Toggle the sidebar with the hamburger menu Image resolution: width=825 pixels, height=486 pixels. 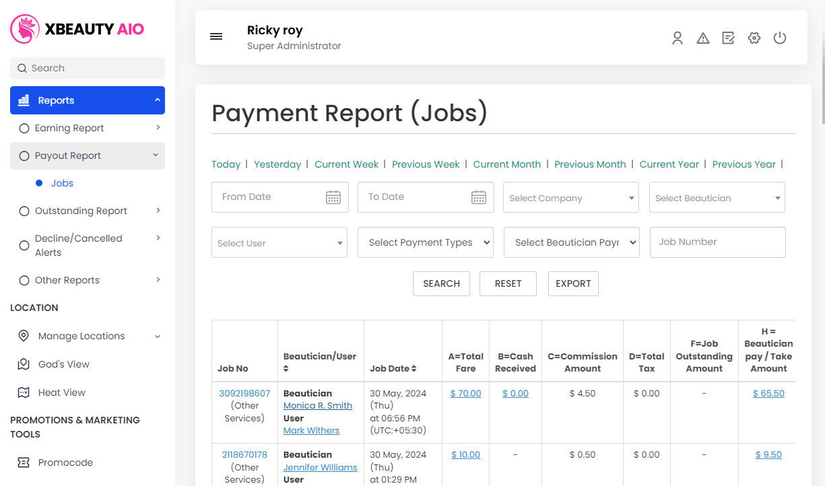coord(216,36)
